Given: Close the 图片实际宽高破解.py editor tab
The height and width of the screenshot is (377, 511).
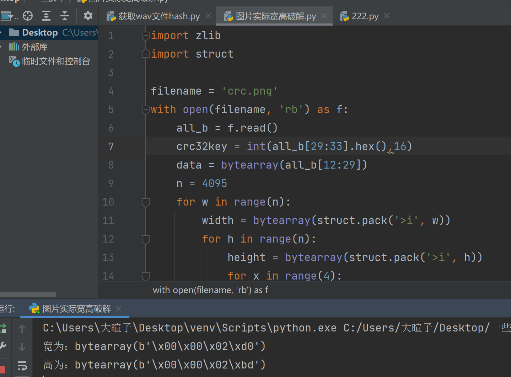Looking at the screenshot, I should coord(324,16).
